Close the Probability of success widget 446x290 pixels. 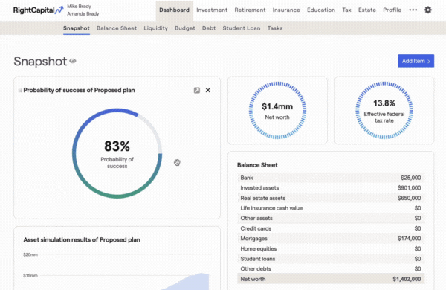[208, 90]
